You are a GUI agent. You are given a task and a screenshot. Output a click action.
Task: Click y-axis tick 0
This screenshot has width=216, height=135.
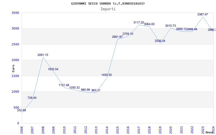coord(18,123)
